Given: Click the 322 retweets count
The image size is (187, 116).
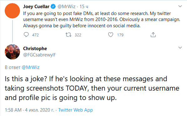Looking at the screenshot, I should [x=78, y=35].
